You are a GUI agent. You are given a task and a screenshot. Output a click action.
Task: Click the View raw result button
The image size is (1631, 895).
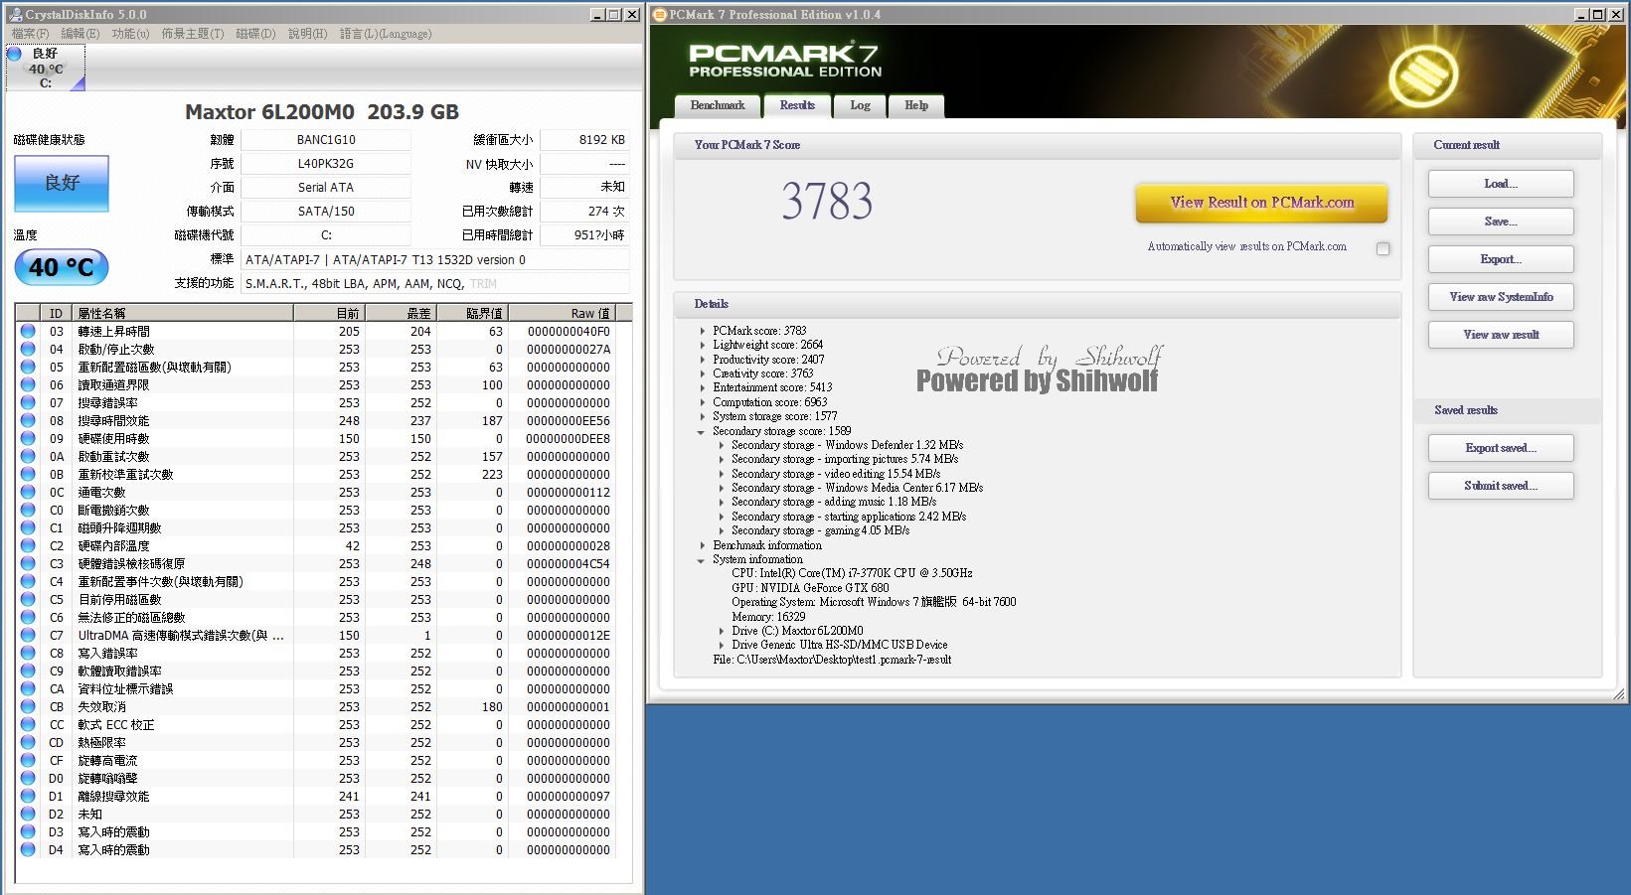pyautogui.click(x=1501, y=335)
